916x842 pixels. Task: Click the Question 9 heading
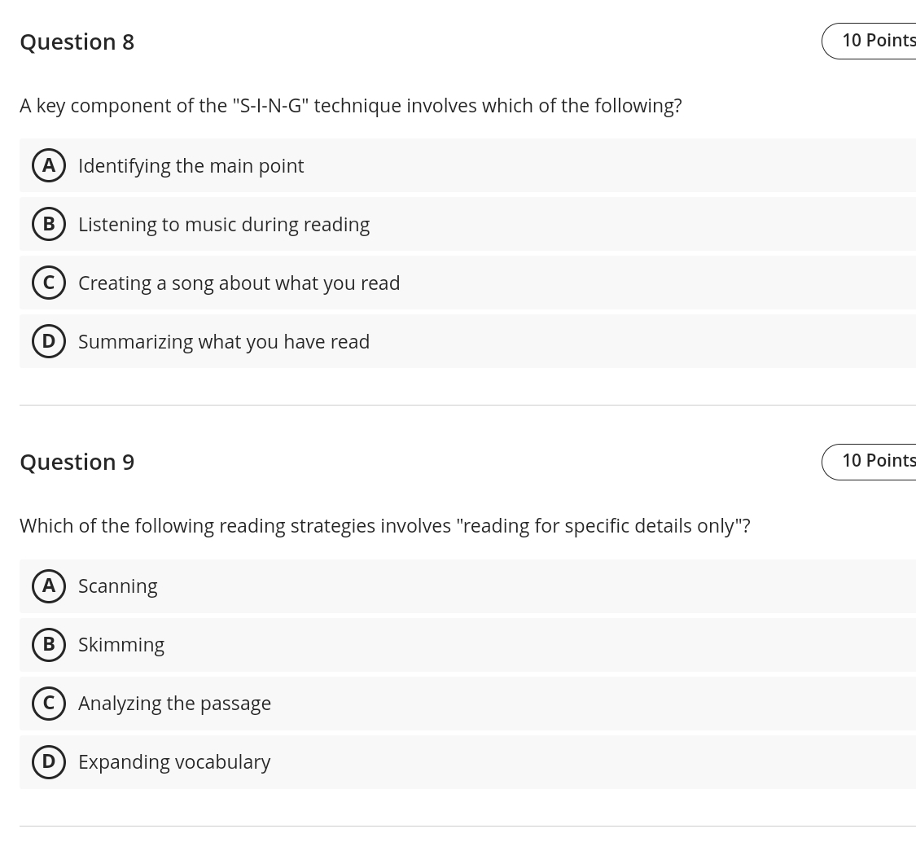pyautogui.click(x=77, y=462)
